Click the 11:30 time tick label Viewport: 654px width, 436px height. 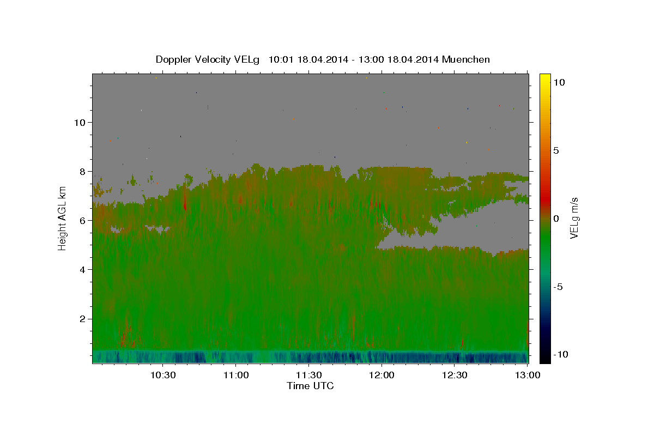click(x=308, y=375)
